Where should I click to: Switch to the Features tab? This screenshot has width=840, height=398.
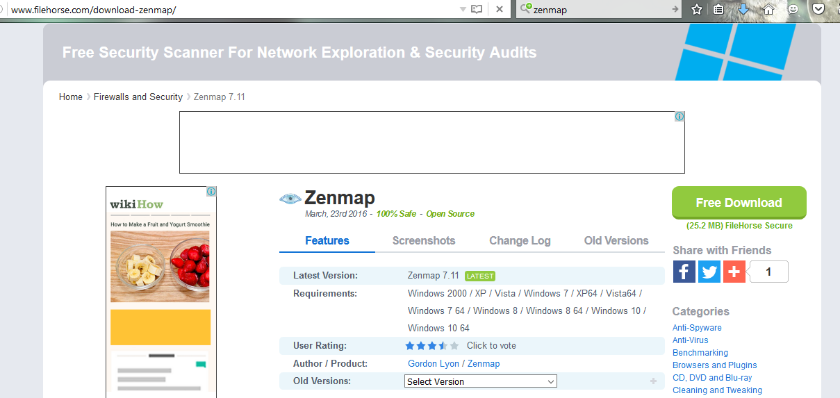(327, 240)
